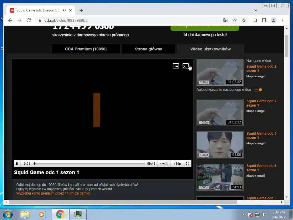The image size is (293, 220).
Task: Open Squid Game odc 4 sezon 1 link
Action: 261,168
